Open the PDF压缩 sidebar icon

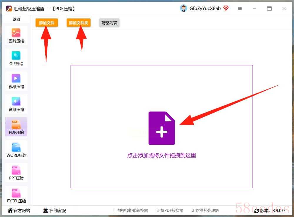pyautogui.click(x=16, y=124)
